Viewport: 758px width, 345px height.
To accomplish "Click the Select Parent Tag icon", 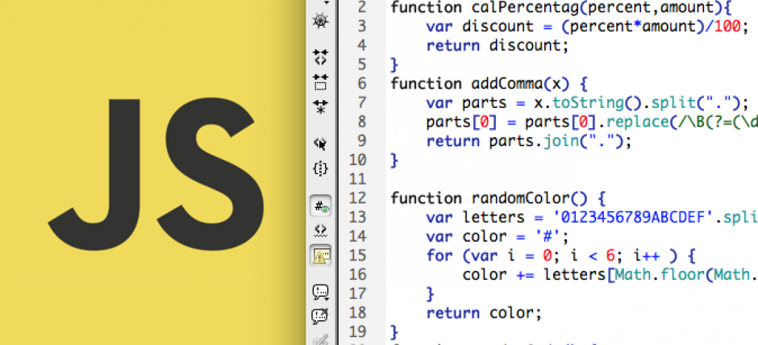I will pyautogui.click(x=320, y=143).
